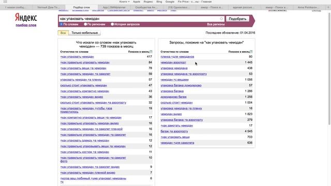This screenshot has height=186, width=331.
Task: Open '+как упаковать компактно чемодан' link
Action: pyautogui.click(x=85, y=91)
